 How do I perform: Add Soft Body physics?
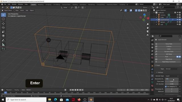(168, 54)
